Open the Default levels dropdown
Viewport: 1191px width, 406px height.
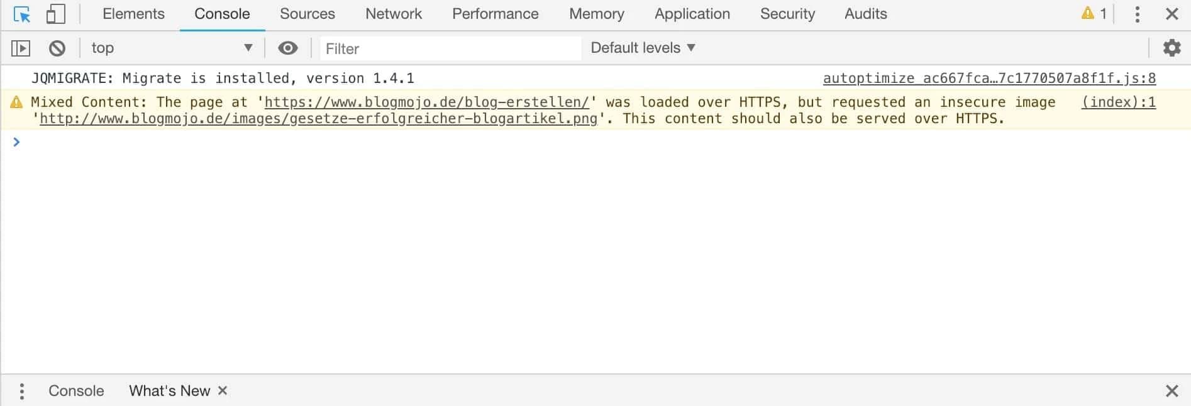coord(641,47)
